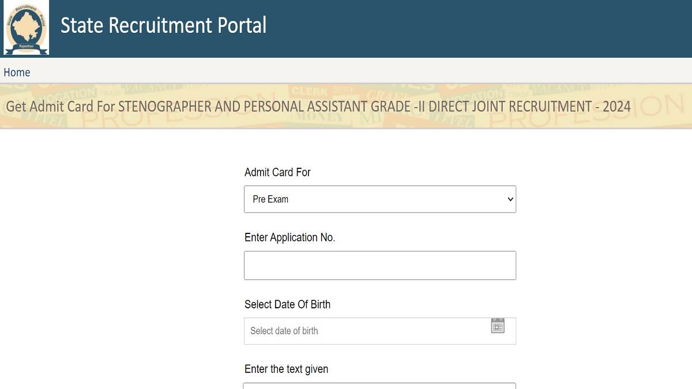This screenshot has height=389, width=692.
Task: Select the Pre Exam combo box
Action: (x=380, y=199)
